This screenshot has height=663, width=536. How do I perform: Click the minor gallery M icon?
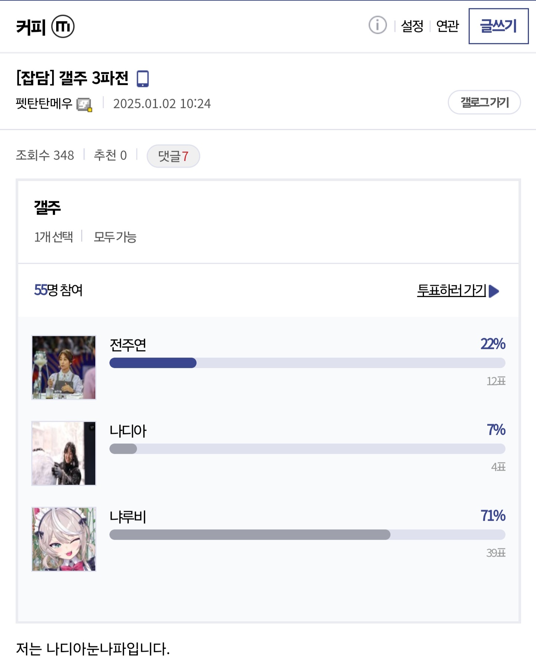tap(63, 26)
